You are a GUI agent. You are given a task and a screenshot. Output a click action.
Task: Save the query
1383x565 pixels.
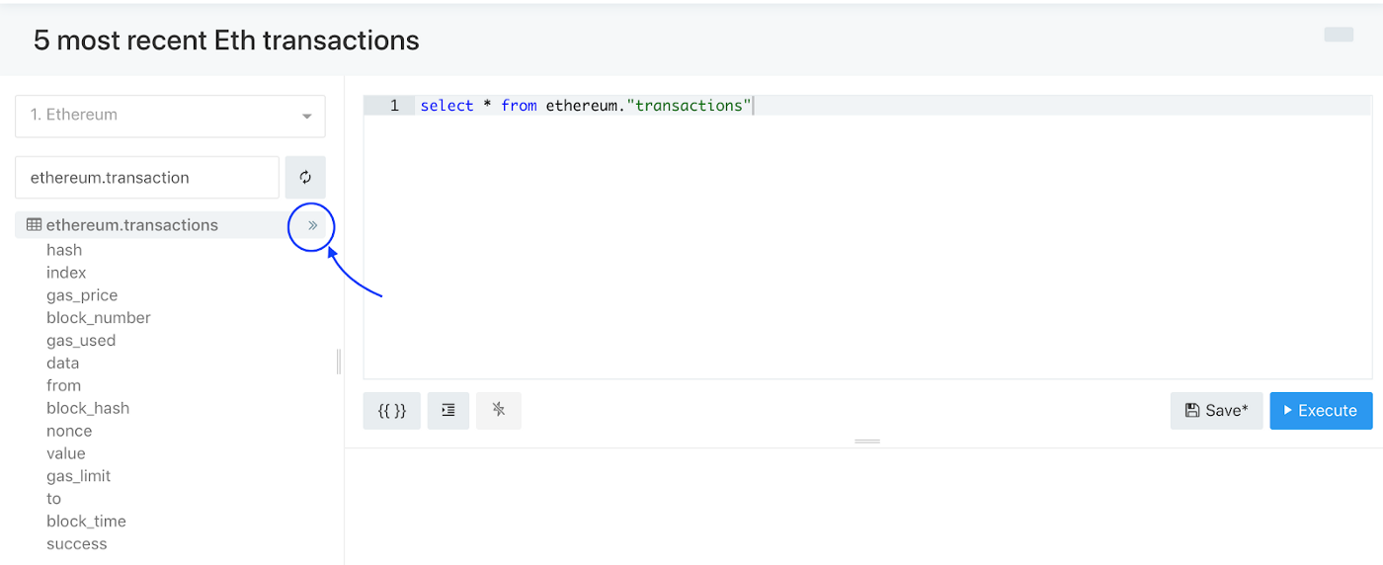pyautogui.click(x=1216, y=411)
